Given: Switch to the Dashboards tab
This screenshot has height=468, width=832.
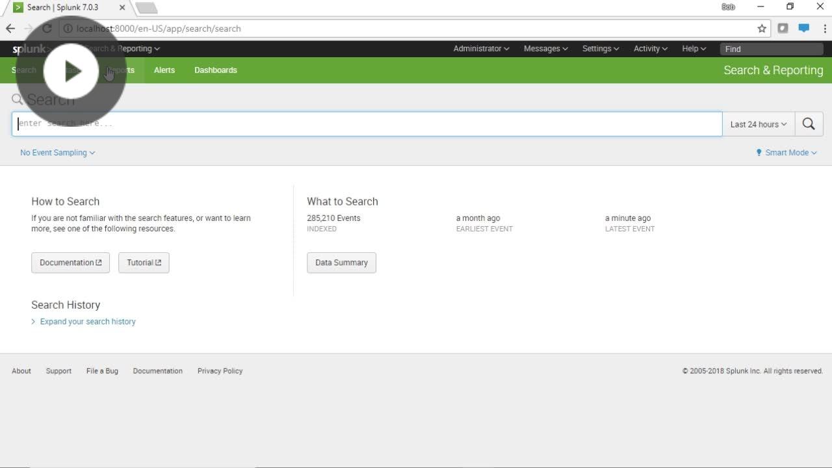Looking at the screenshot, I should click(215, 70).
